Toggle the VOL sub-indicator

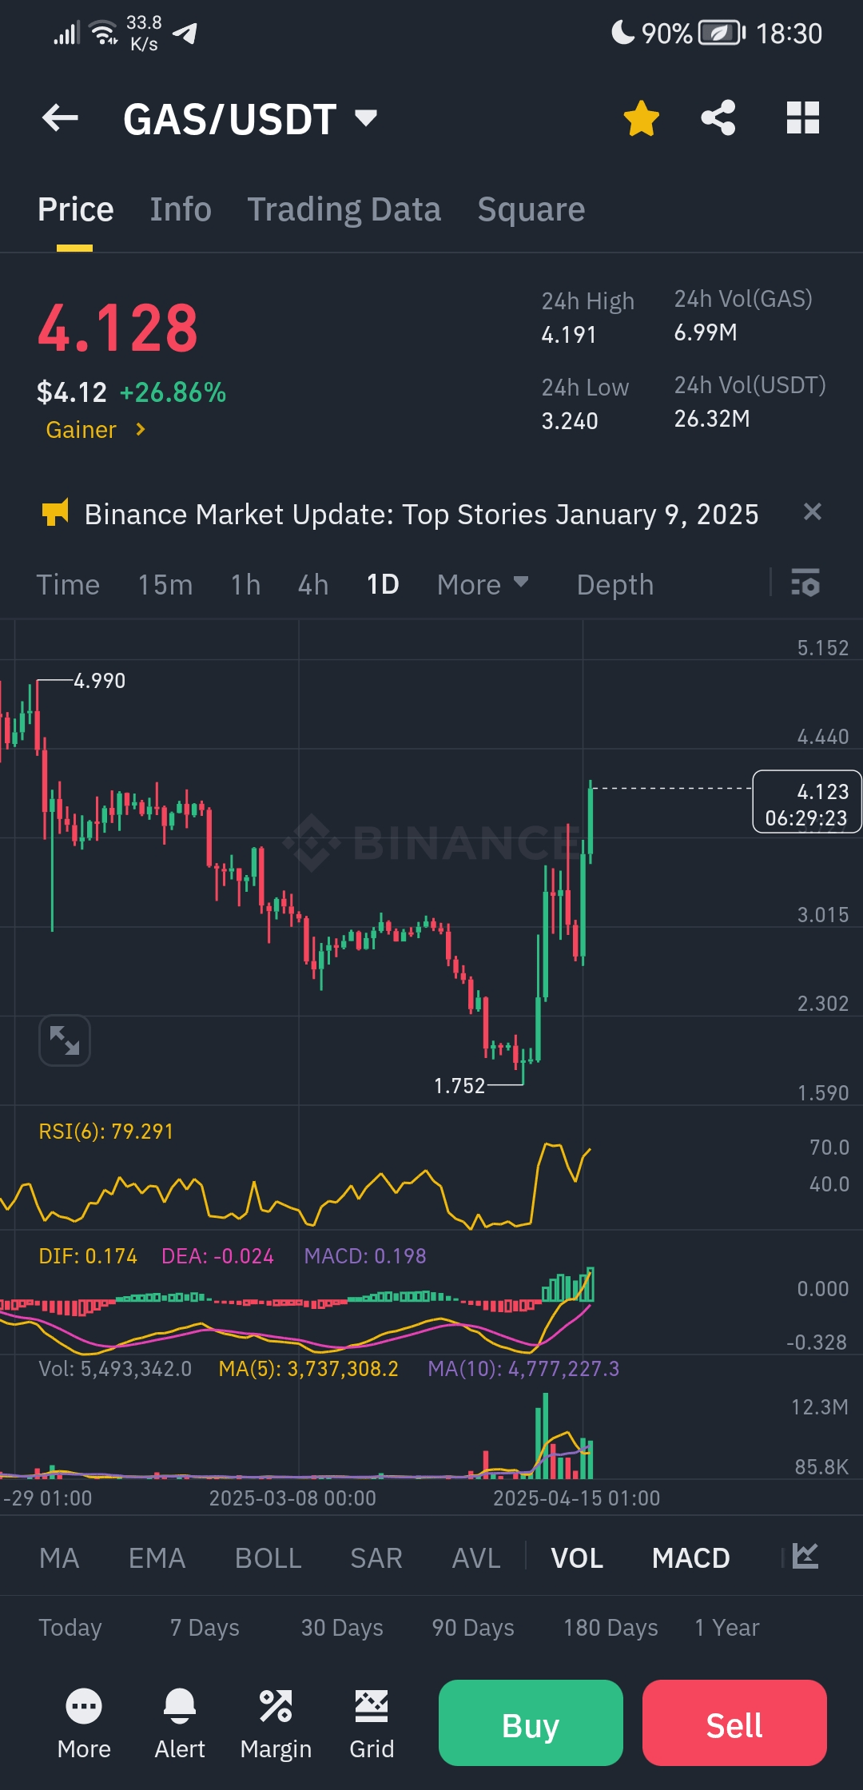(x=577, y=1558)
